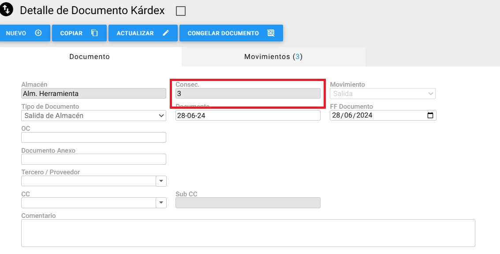Open the Movimiento Salida dropdown

383,94
